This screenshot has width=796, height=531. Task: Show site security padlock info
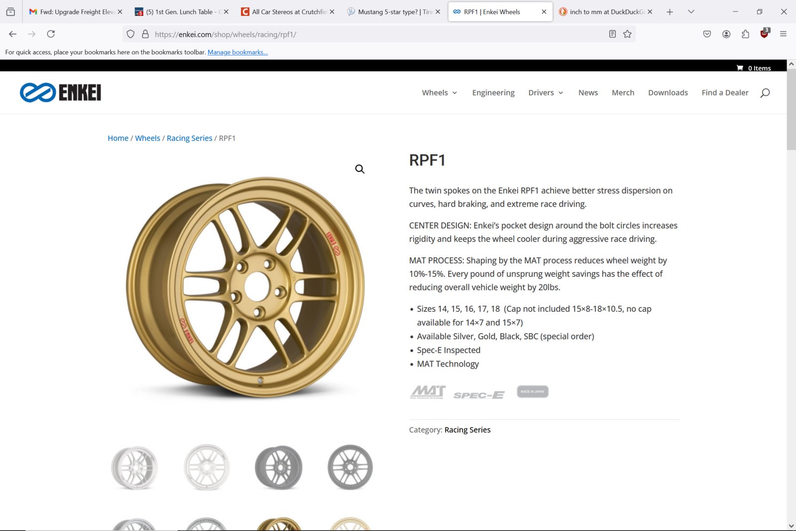(145, 34)
